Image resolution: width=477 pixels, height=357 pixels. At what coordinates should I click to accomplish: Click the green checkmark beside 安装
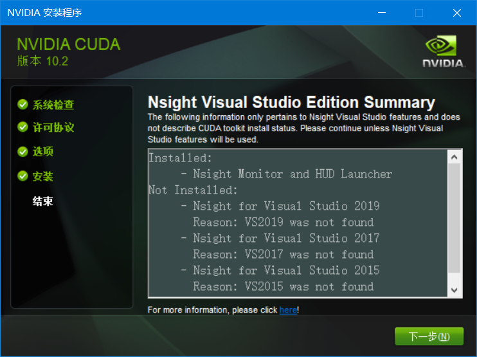click(22, 176)
